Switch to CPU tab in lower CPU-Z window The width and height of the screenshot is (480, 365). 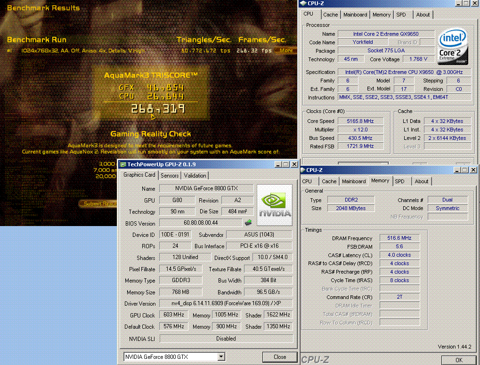click(307, 181)
